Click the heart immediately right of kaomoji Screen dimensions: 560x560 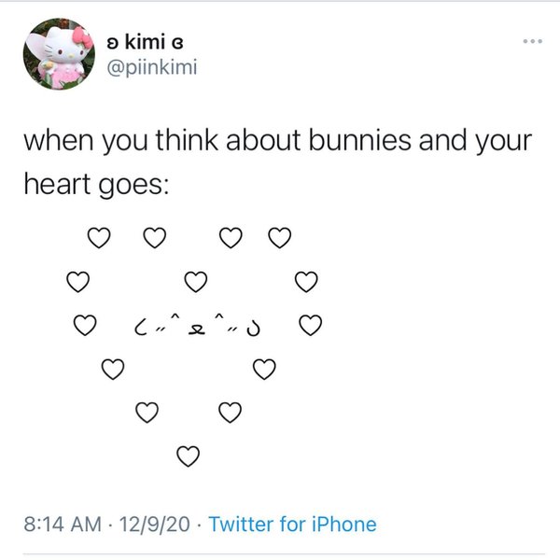point(311,325)
